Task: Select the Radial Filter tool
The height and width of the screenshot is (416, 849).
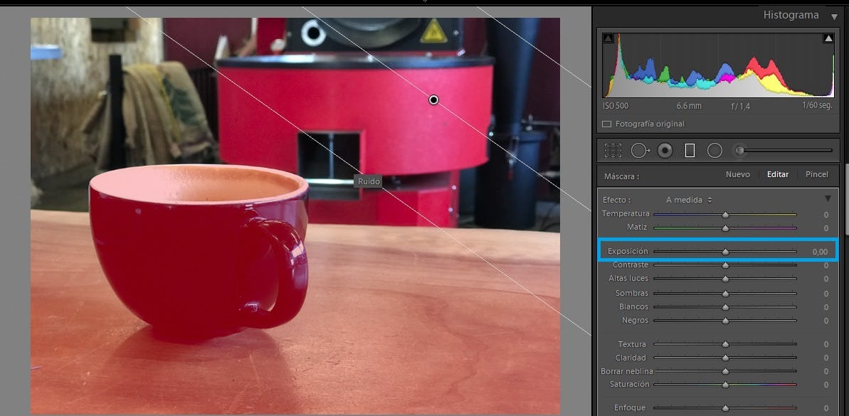Action: (714, 150)
